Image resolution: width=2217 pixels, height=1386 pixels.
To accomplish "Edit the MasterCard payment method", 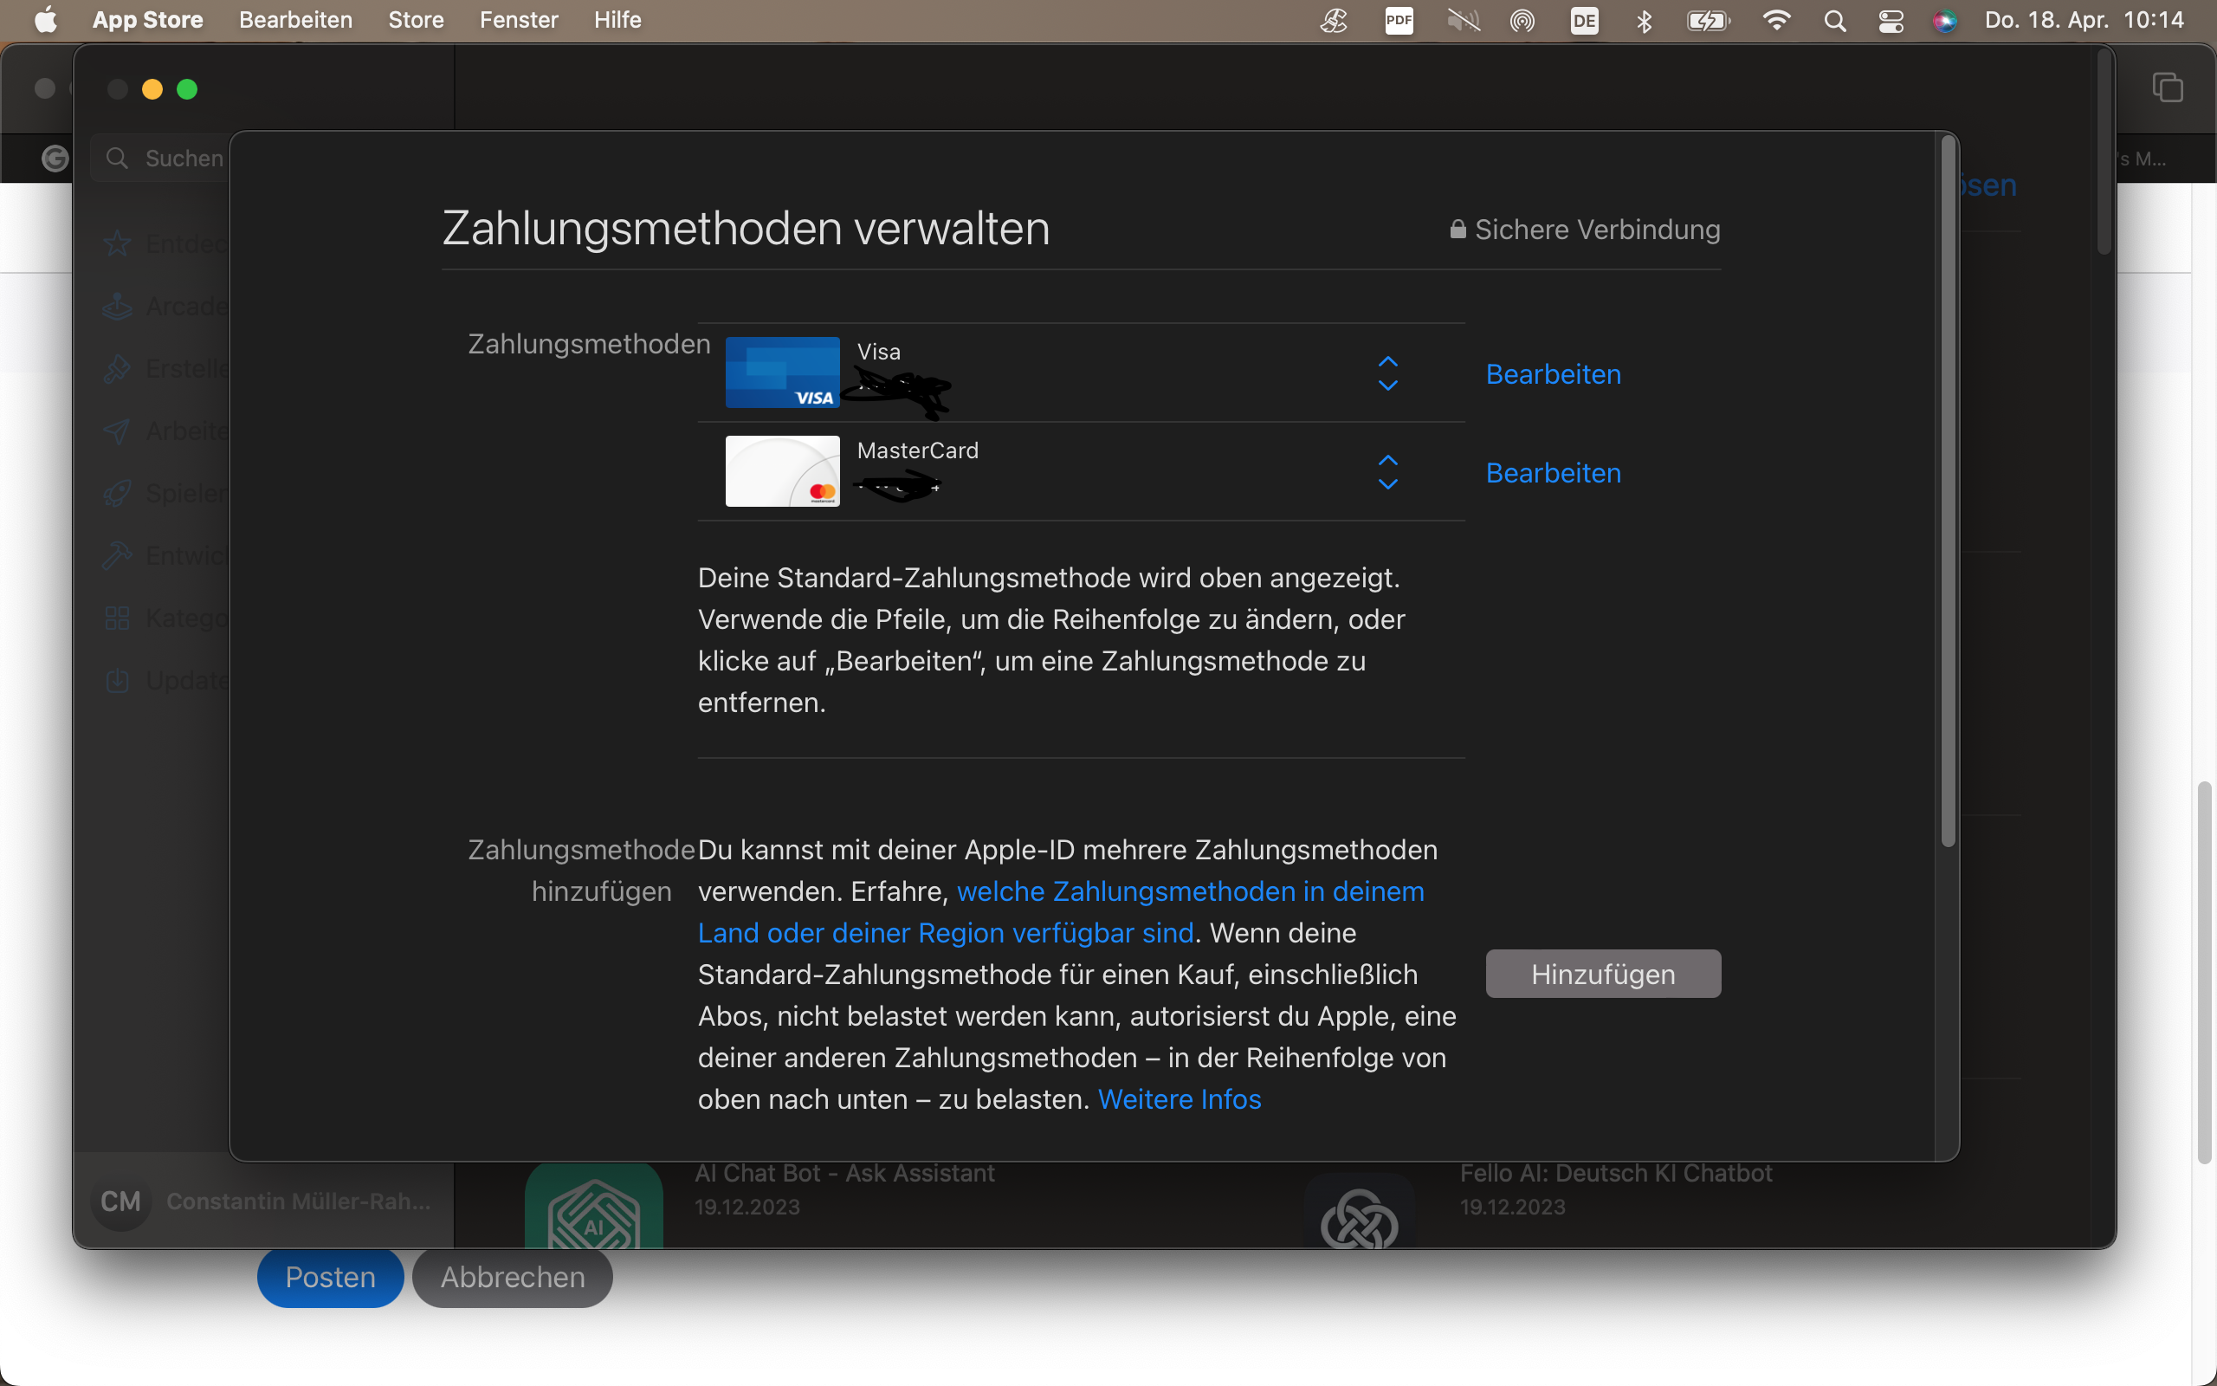I will 1553,473.
